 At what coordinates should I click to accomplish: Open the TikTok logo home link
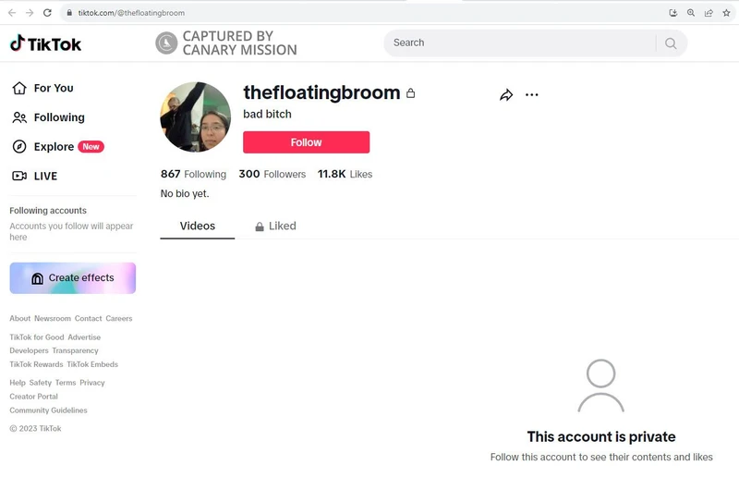pyautogui.click(x=45, y=43)
